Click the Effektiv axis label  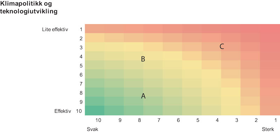(x=63, y=111)
